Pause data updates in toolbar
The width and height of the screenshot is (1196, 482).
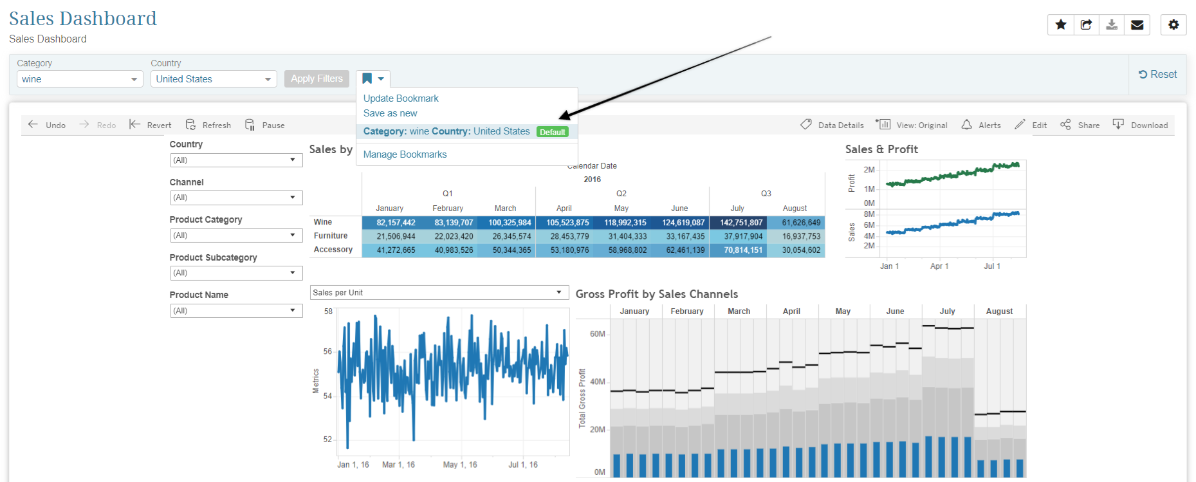click(x=264, y=125)
